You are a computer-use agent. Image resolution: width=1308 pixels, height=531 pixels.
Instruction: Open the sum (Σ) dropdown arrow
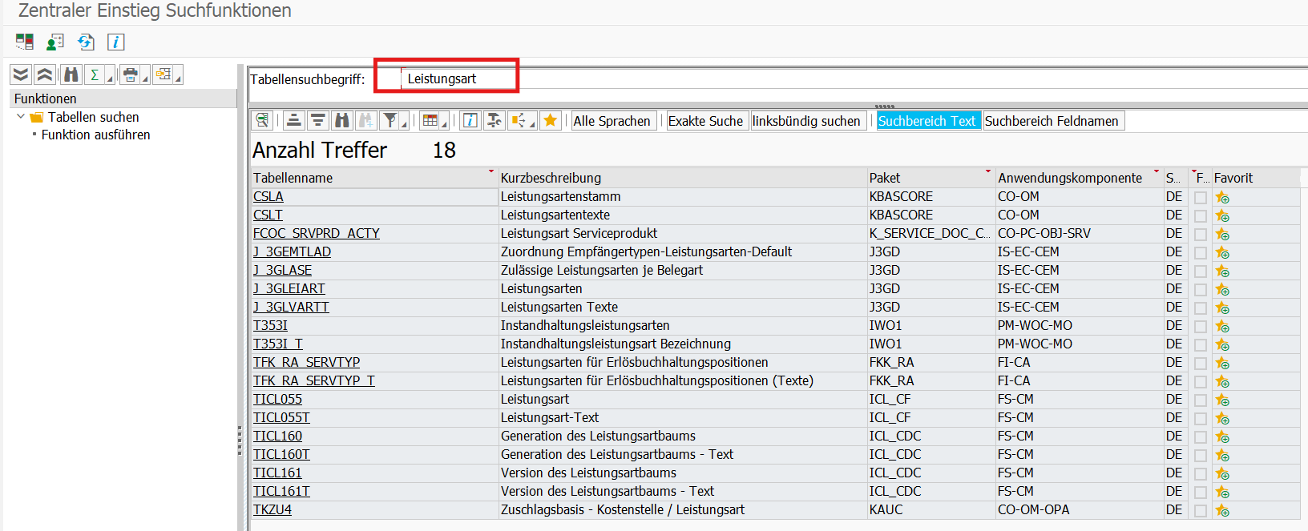[x=110, y=78]
